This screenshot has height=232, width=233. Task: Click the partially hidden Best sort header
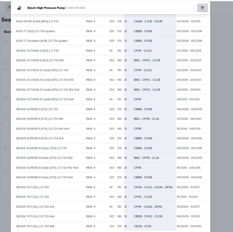[7, 32]
